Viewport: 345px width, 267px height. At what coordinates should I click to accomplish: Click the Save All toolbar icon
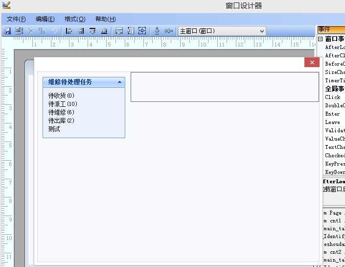[19, 31]
